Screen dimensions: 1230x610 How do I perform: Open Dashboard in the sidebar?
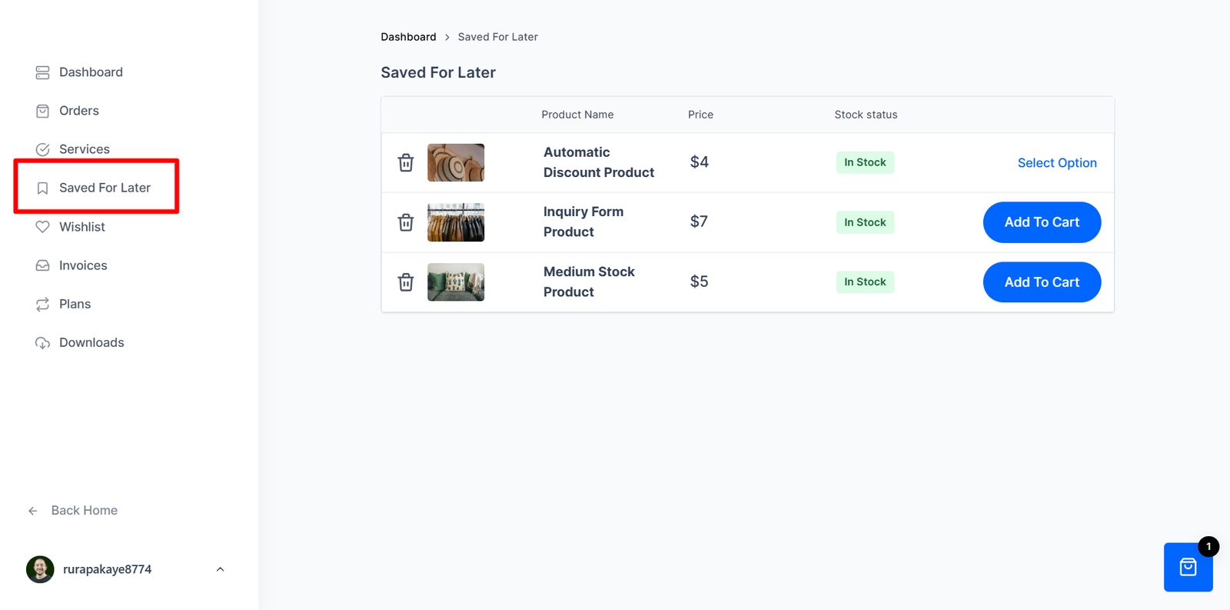point(91,72)
